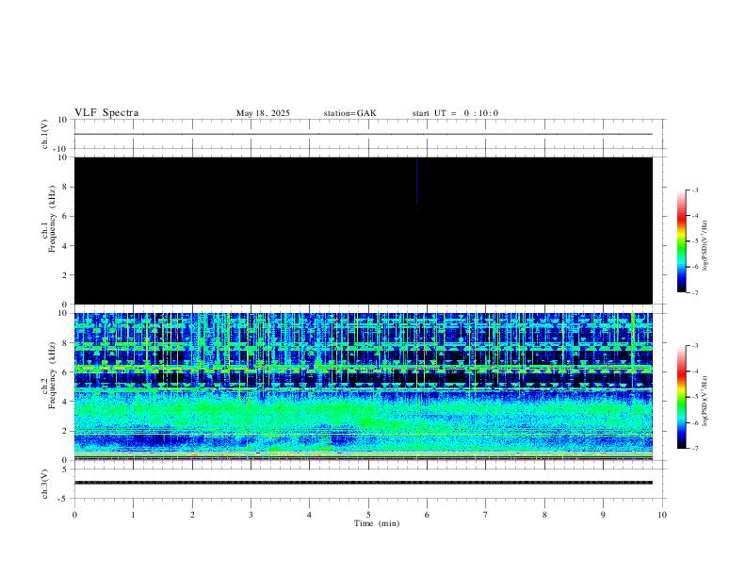
Task: Click the log(PSD) label beside ch.1 color bar
Action: point(705,245)
